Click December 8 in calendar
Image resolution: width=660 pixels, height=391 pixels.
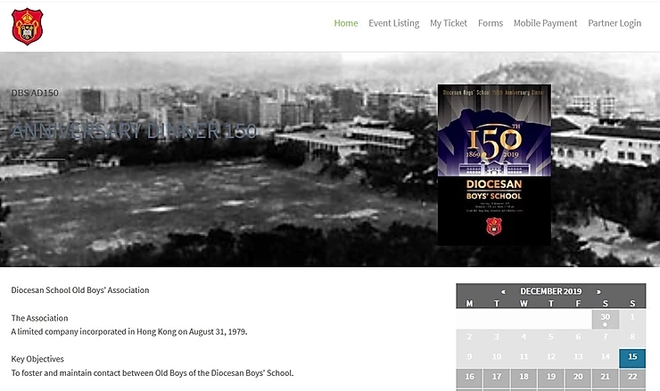point(632,338)
